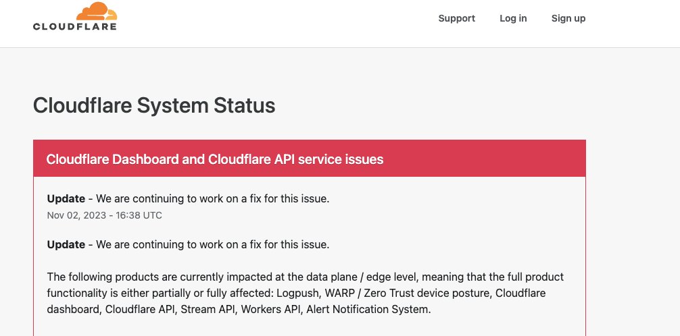The height and width of the screenshot is (336, 680).
Task: Click the paragraph listing impacted products
Action: (x=306, y=293)
